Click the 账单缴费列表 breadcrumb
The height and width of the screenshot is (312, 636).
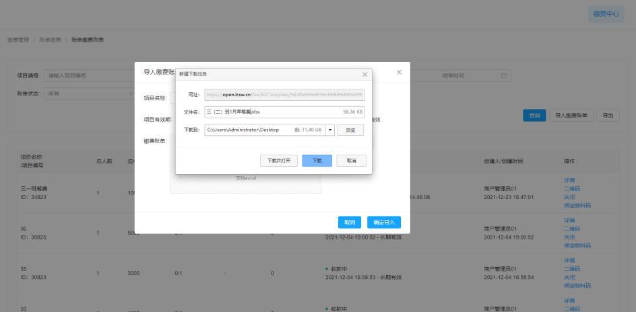click(x=88, y=40)
